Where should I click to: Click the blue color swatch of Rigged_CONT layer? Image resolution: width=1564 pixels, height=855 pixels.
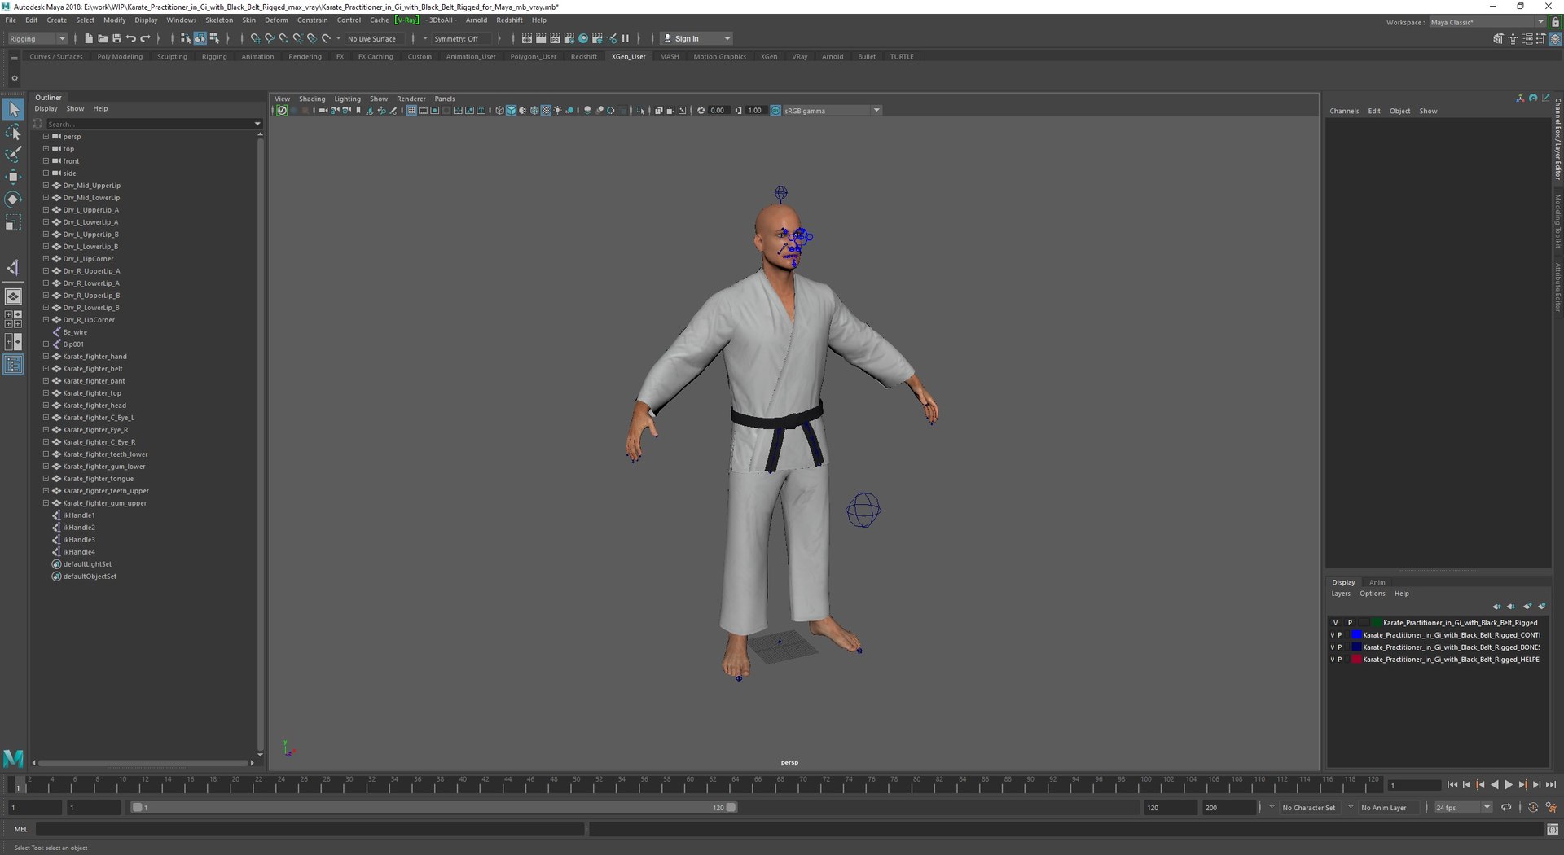1356,635
